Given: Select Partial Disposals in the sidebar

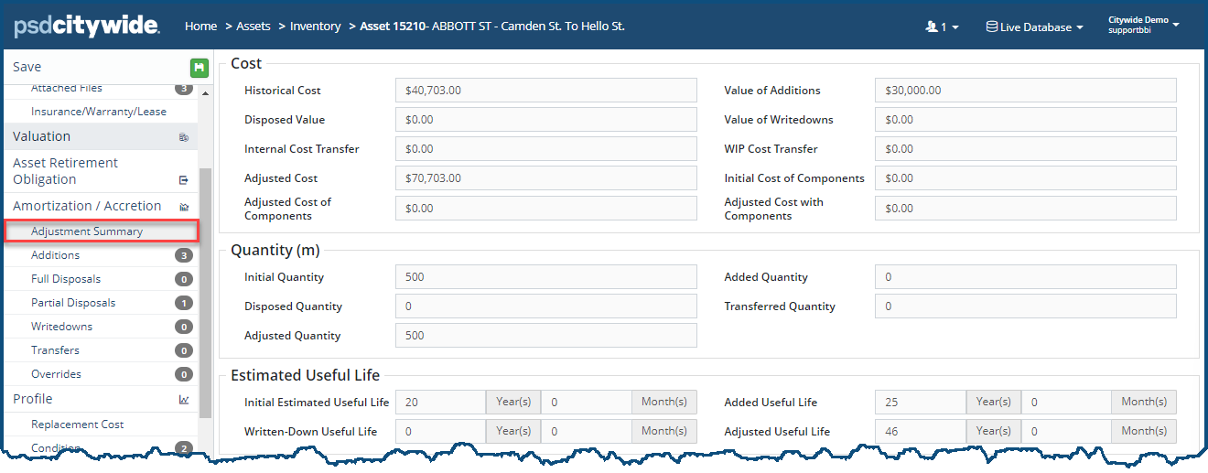Looking at the screenshot, I should pos(73,303).
